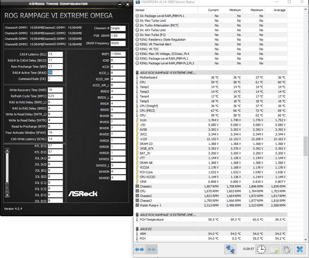The width and height of the screenshot is (309, 258).
Task: Click the HWiNFO expand columns arrows icon
Action: pyautogui.click(x=139, y=249)
